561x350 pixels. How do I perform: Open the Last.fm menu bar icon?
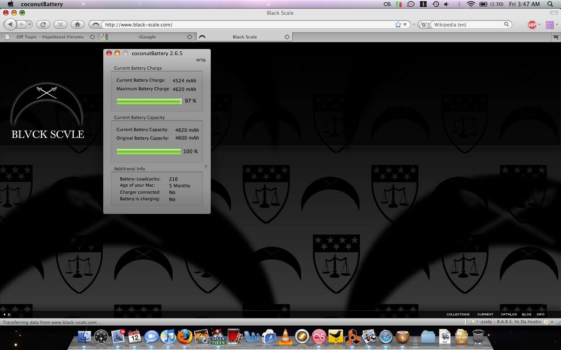(387, 4)
